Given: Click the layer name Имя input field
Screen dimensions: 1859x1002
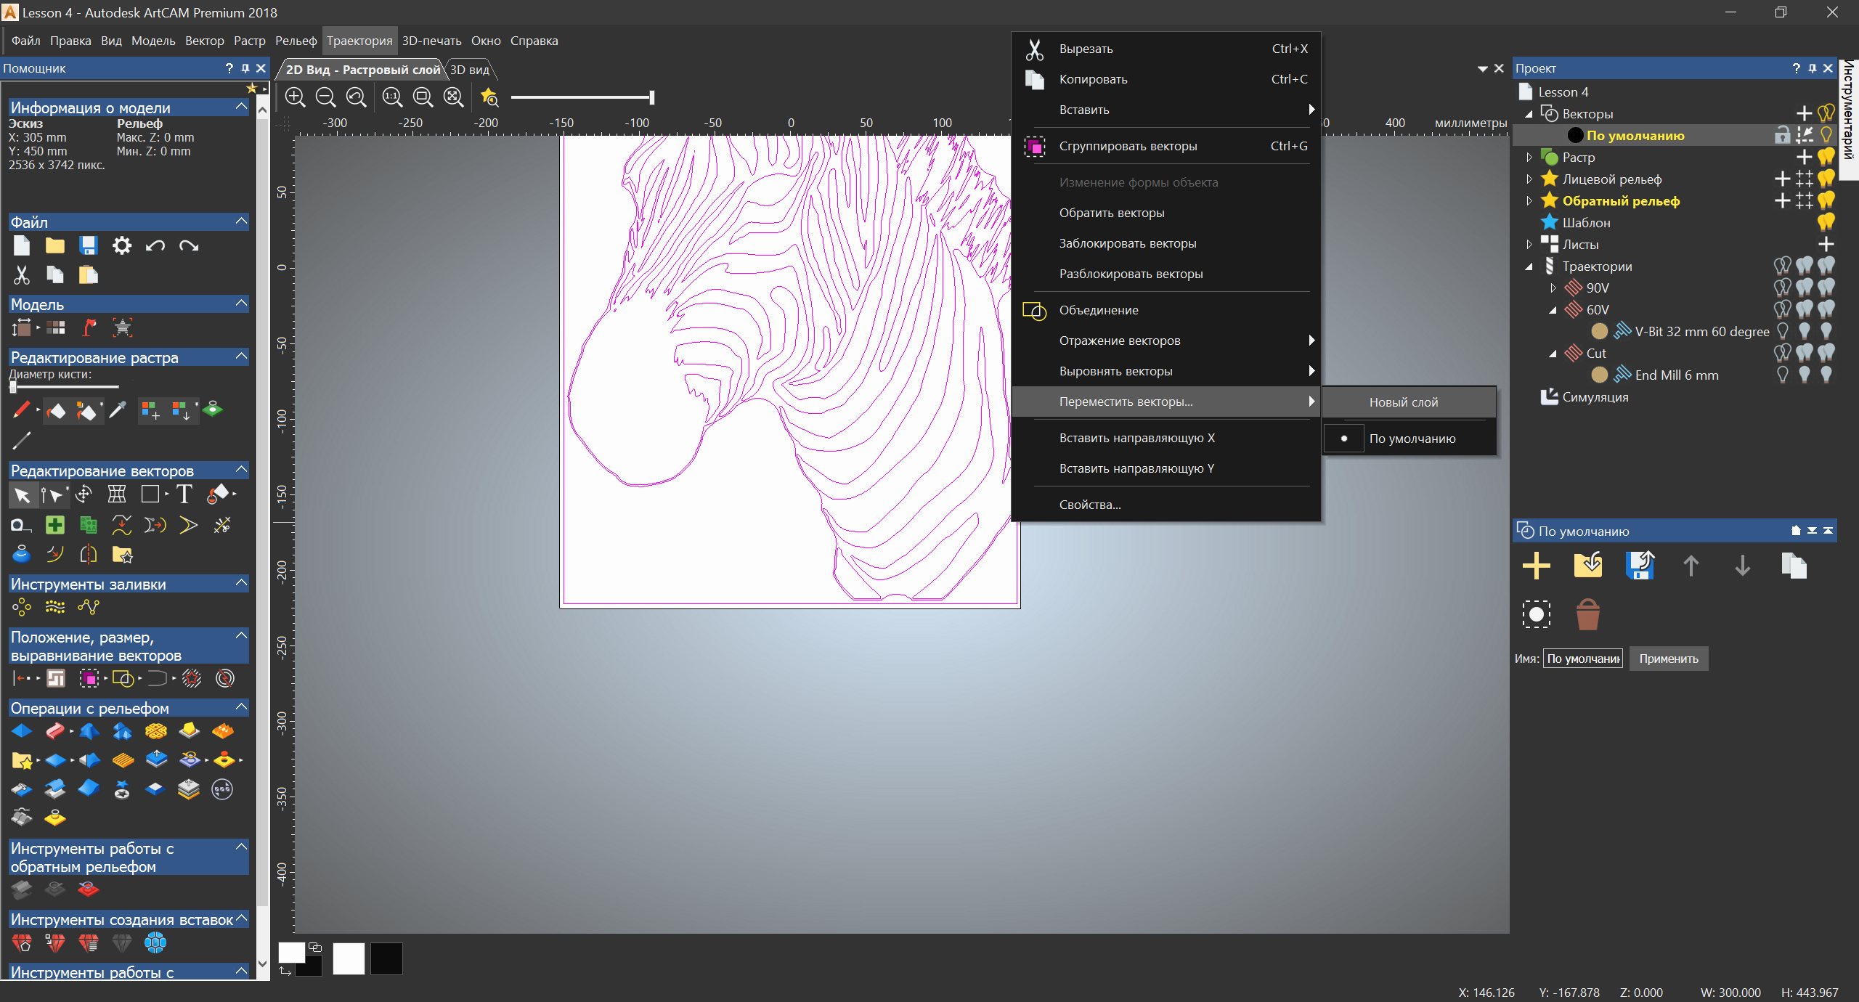Looking at the screenshot, I should point(1582,659).
